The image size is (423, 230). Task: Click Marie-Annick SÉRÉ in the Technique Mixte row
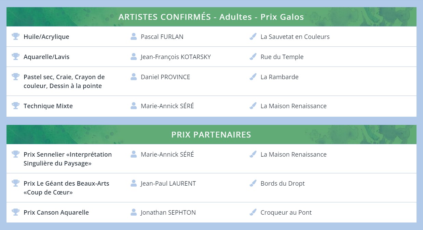tap(167, 106)
